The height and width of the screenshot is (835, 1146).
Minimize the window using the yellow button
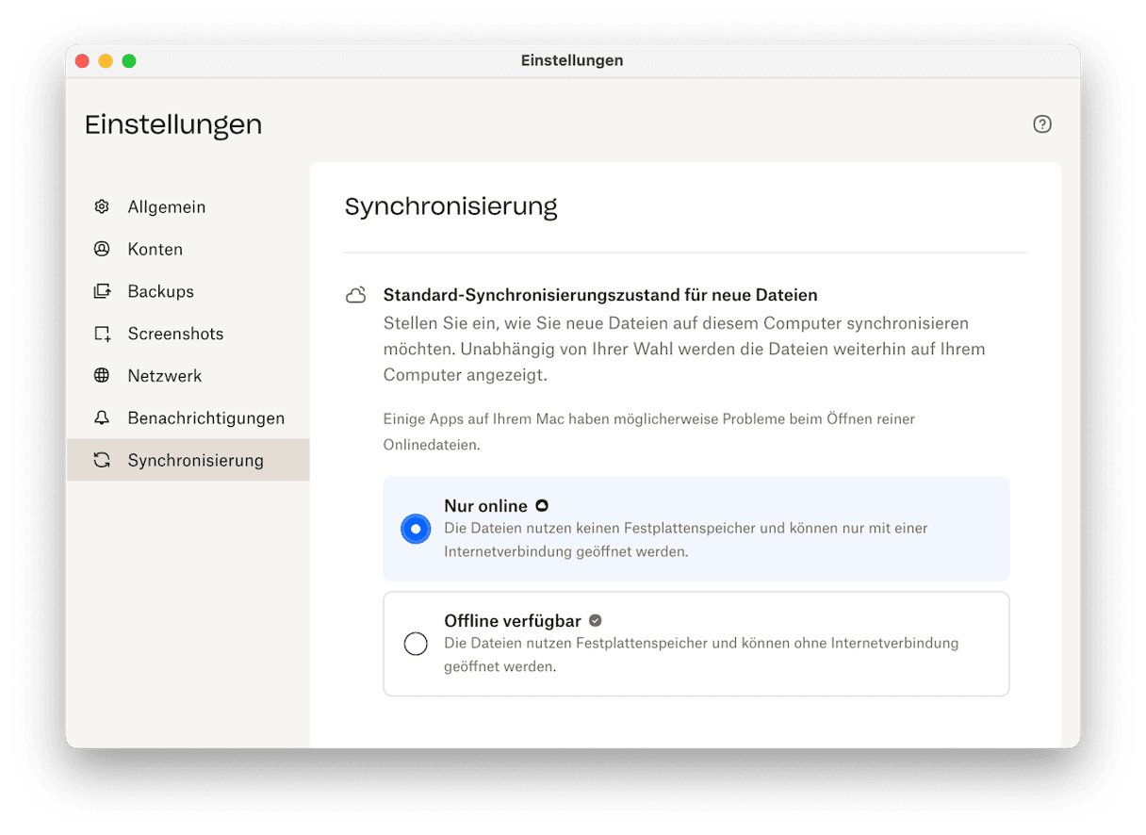(x=106, y=60)
